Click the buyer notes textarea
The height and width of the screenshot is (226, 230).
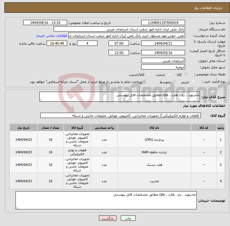pyautogui.click(x=106, y=200)
